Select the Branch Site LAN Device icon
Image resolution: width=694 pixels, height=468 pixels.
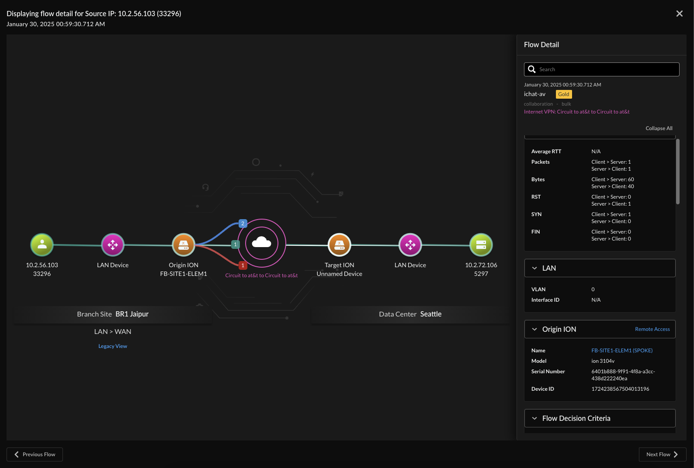[113, 245]
